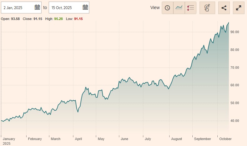Click the 60.00 price axis label

point(235,85)
